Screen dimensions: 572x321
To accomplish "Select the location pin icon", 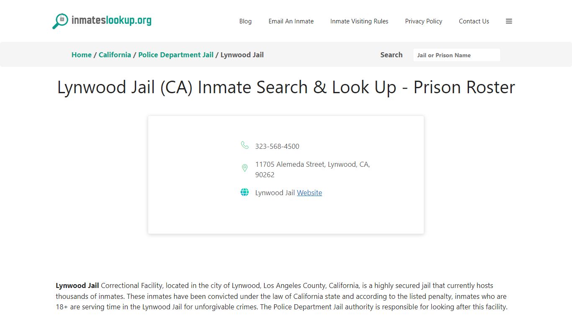I will 245,168.
